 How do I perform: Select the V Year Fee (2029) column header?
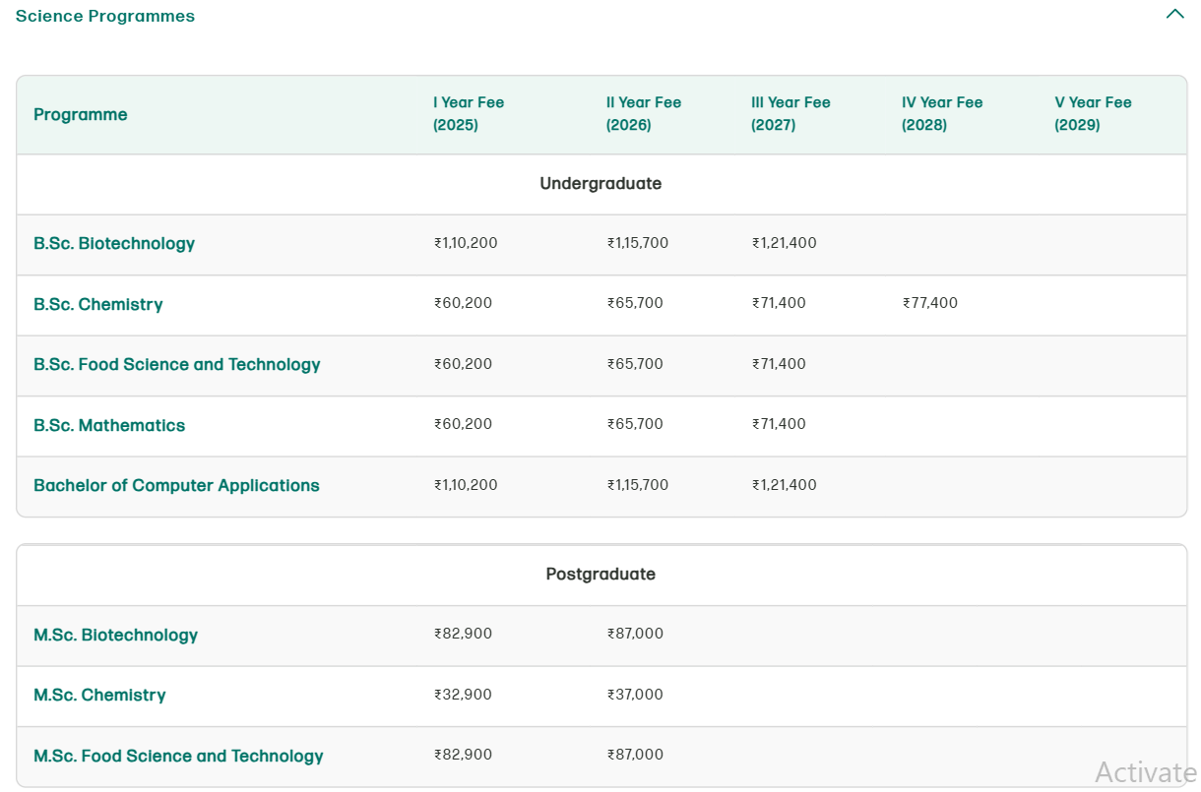tap(1093, 113)
